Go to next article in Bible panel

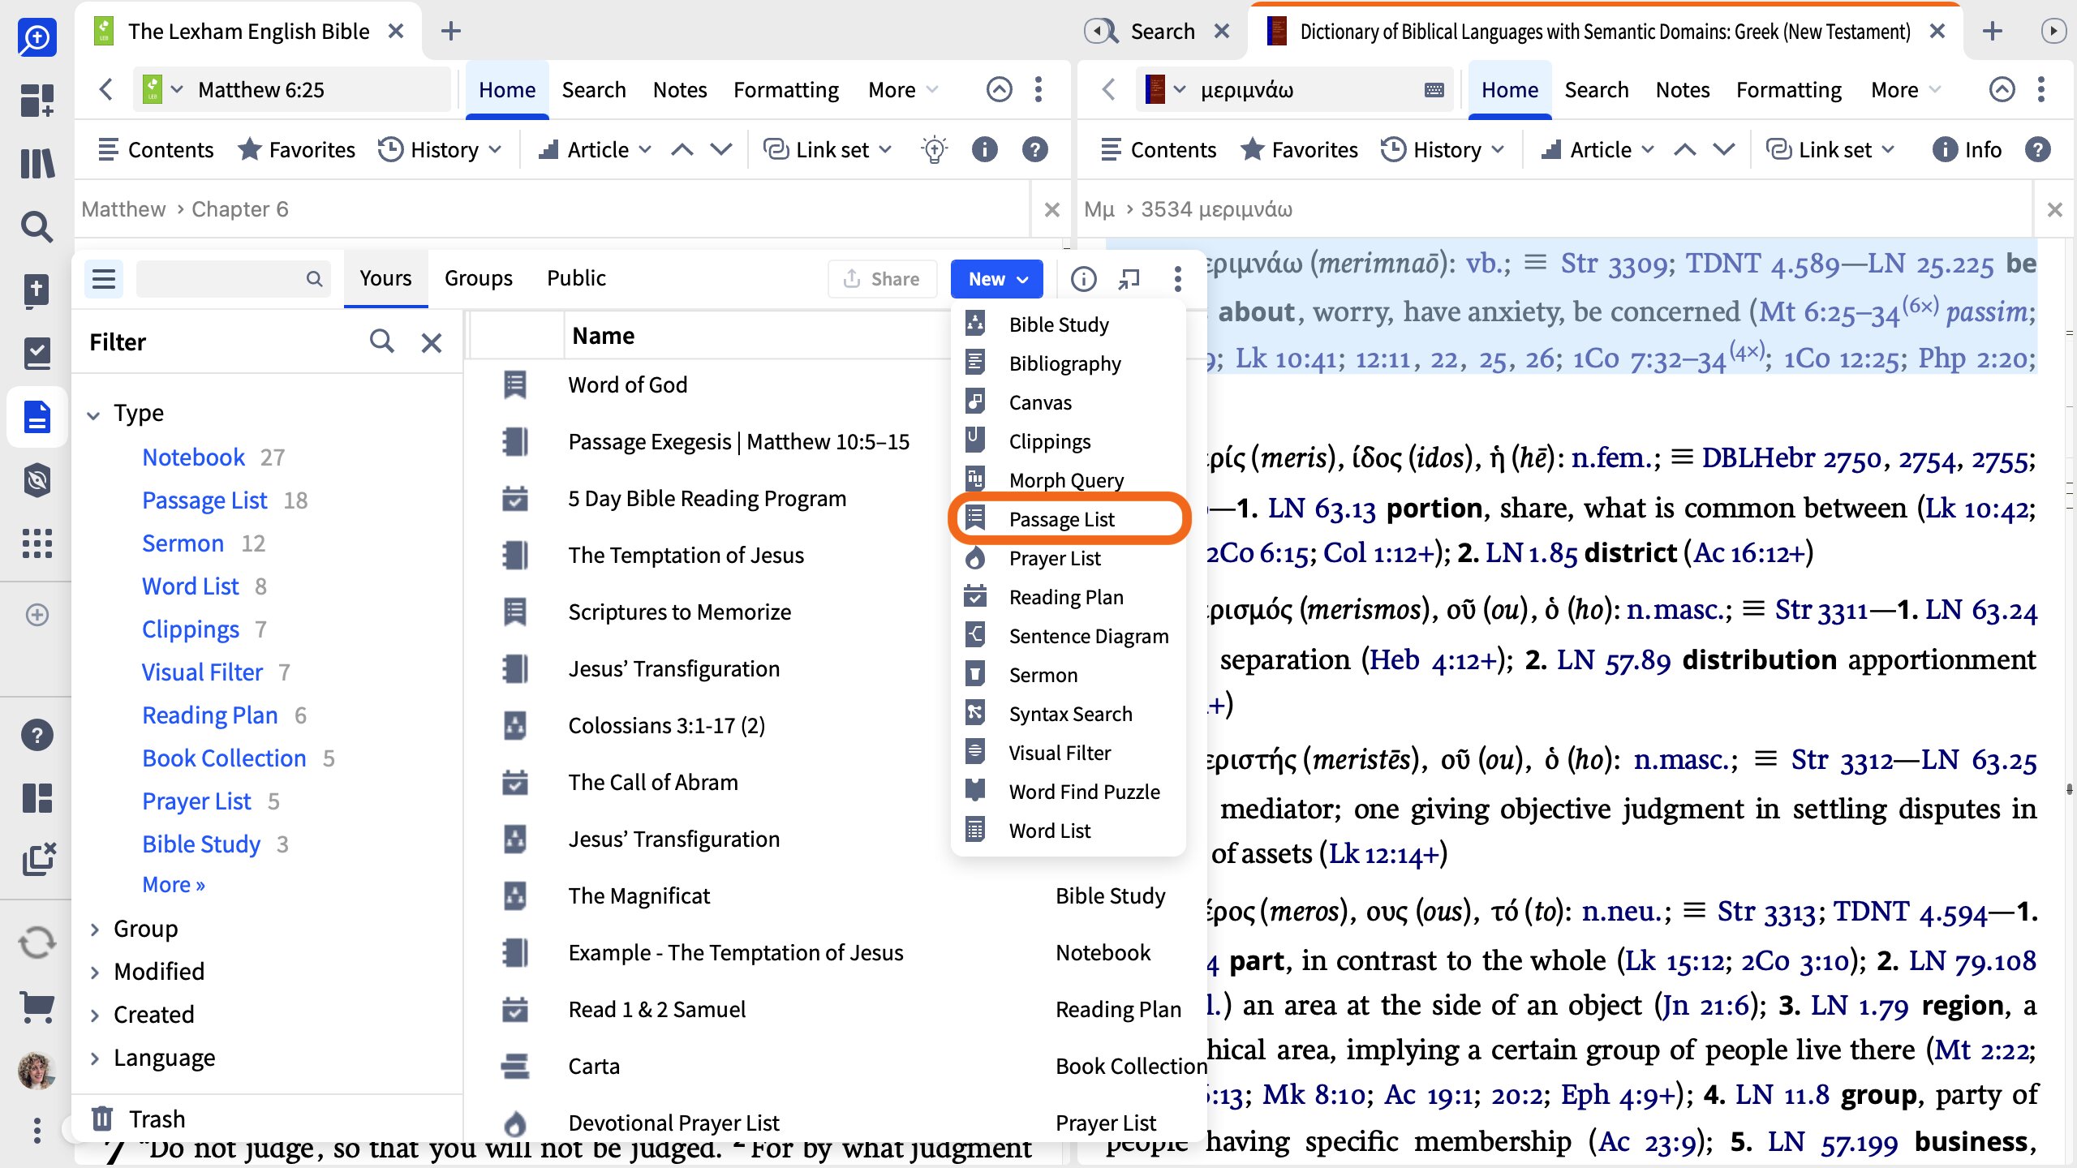pos(721,149)
